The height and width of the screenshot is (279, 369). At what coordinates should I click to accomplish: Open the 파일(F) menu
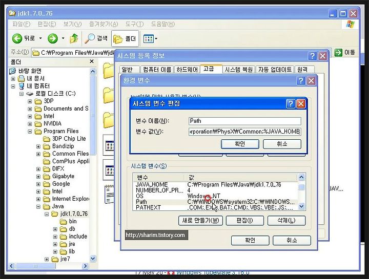(21, 24)
